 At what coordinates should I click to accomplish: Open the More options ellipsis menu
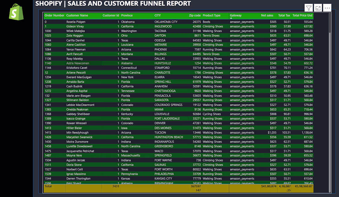click(x=327, y=8)
